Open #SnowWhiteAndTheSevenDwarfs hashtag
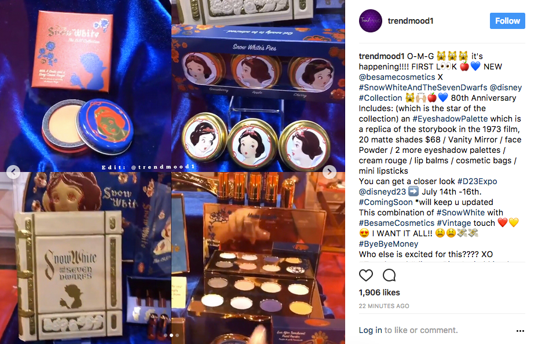Viewport: 538px width, 344px height. click(423, 87)
